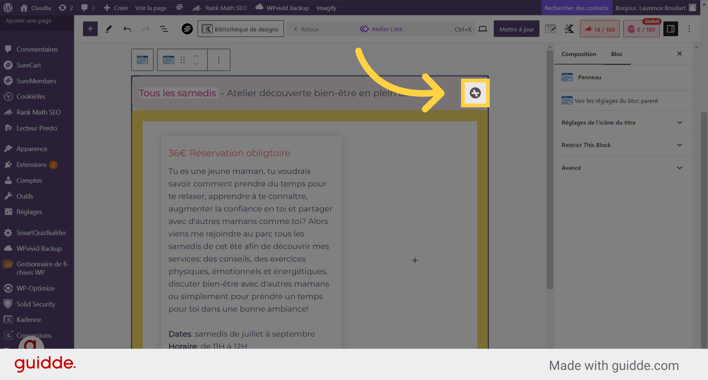The width and height of the screenshot is (708, 380).
Task: Click the drag handle dots in block toolbar
Action: point(183,60)
